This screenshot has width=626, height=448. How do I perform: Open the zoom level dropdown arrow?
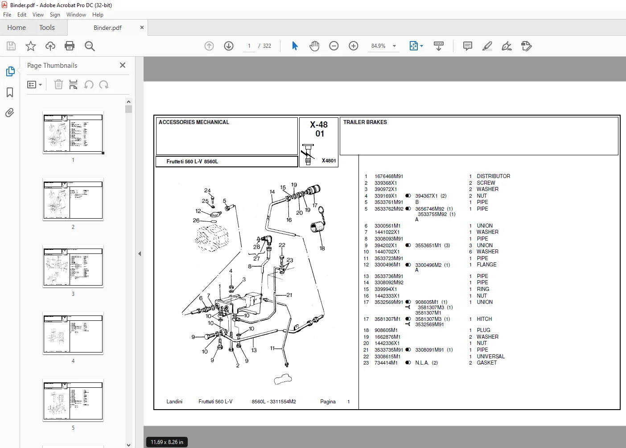(x=394, y=46)
